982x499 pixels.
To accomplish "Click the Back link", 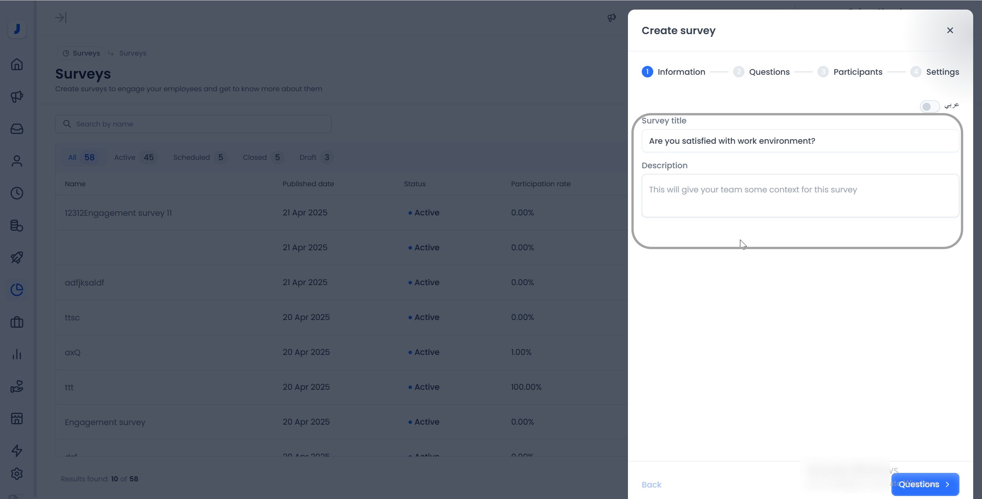I will click(x=651, y=485).
